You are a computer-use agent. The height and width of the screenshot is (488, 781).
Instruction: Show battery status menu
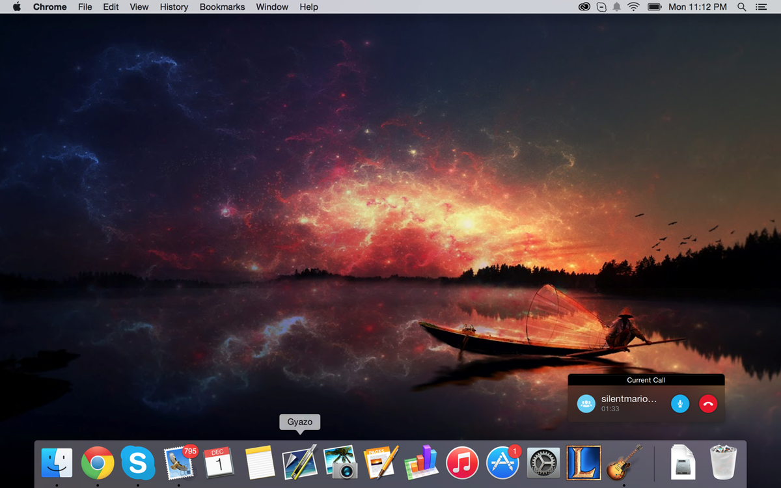click(x=655, y=7)
